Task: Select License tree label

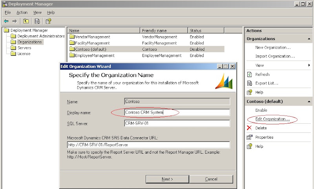Action: (24, 53)
